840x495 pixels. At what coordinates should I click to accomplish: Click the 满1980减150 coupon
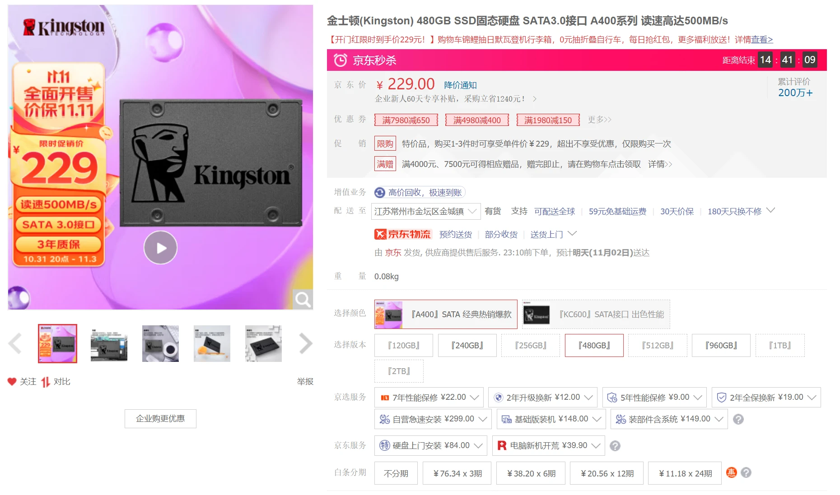(548, 120)
